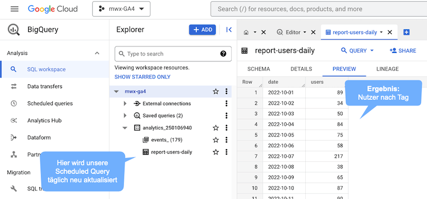Open the hamburger navigation menu
The height and width of the screenshot is (199, 427).
point(14,9)
